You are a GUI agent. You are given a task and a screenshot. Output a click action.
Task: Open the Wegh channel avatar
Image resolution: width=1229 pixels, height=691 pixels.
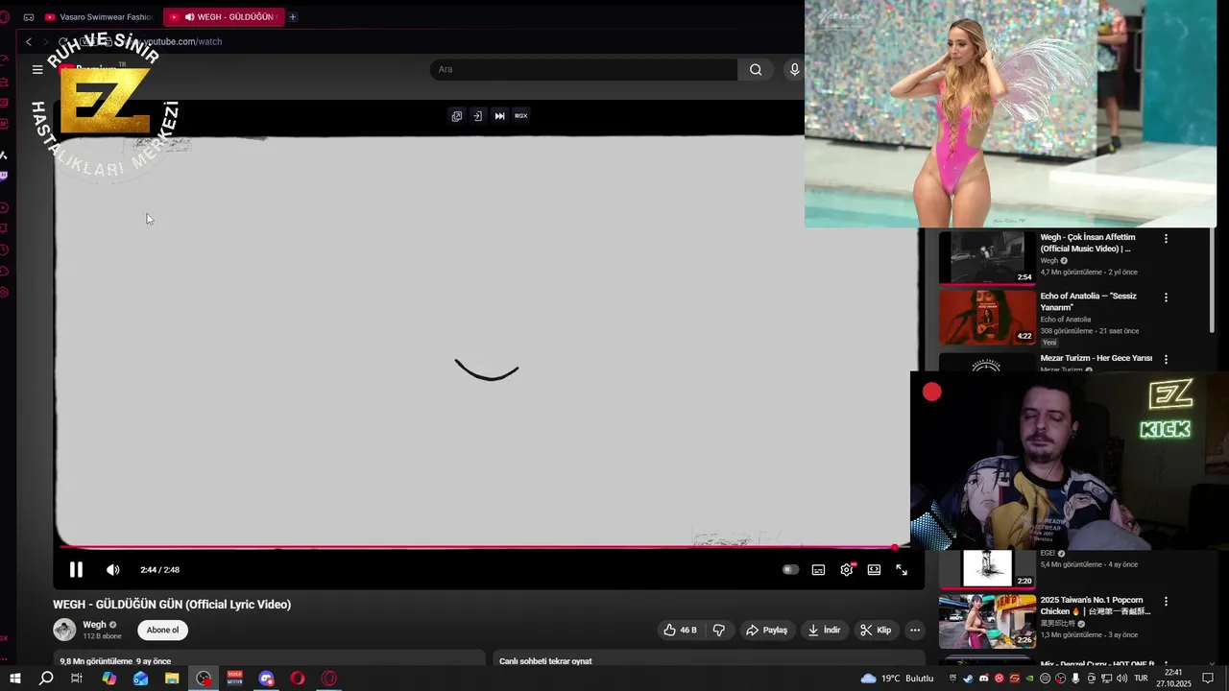64,630
